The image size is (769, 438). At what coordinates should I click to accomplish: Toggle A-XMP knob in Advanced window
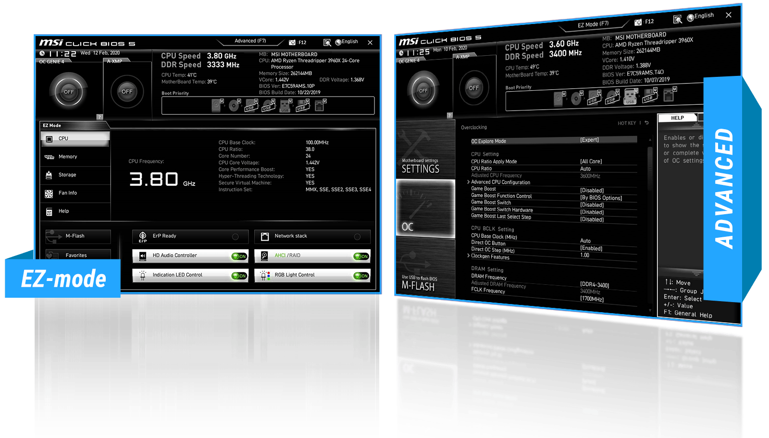[x=474, y=88]
